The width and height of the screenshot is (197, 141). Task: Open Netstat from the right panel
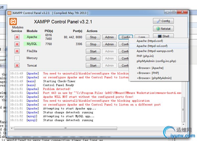tap(163, 29)
